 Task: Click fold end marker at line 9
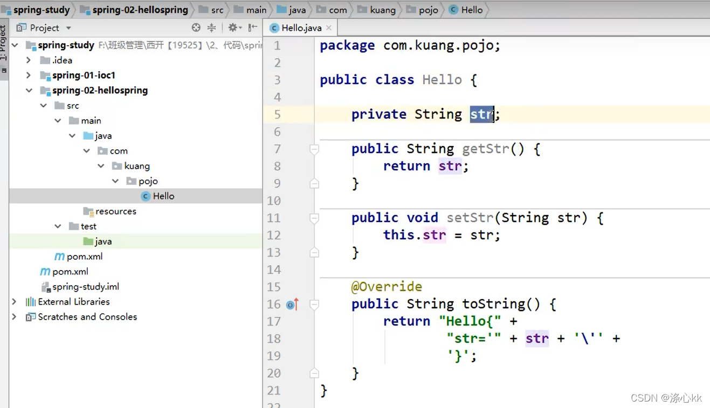(x=314, y=184)
